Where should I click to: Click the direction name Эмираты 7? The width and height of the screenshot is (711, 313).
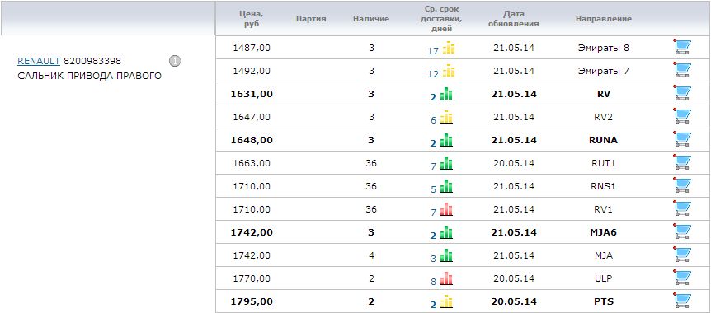604,71
